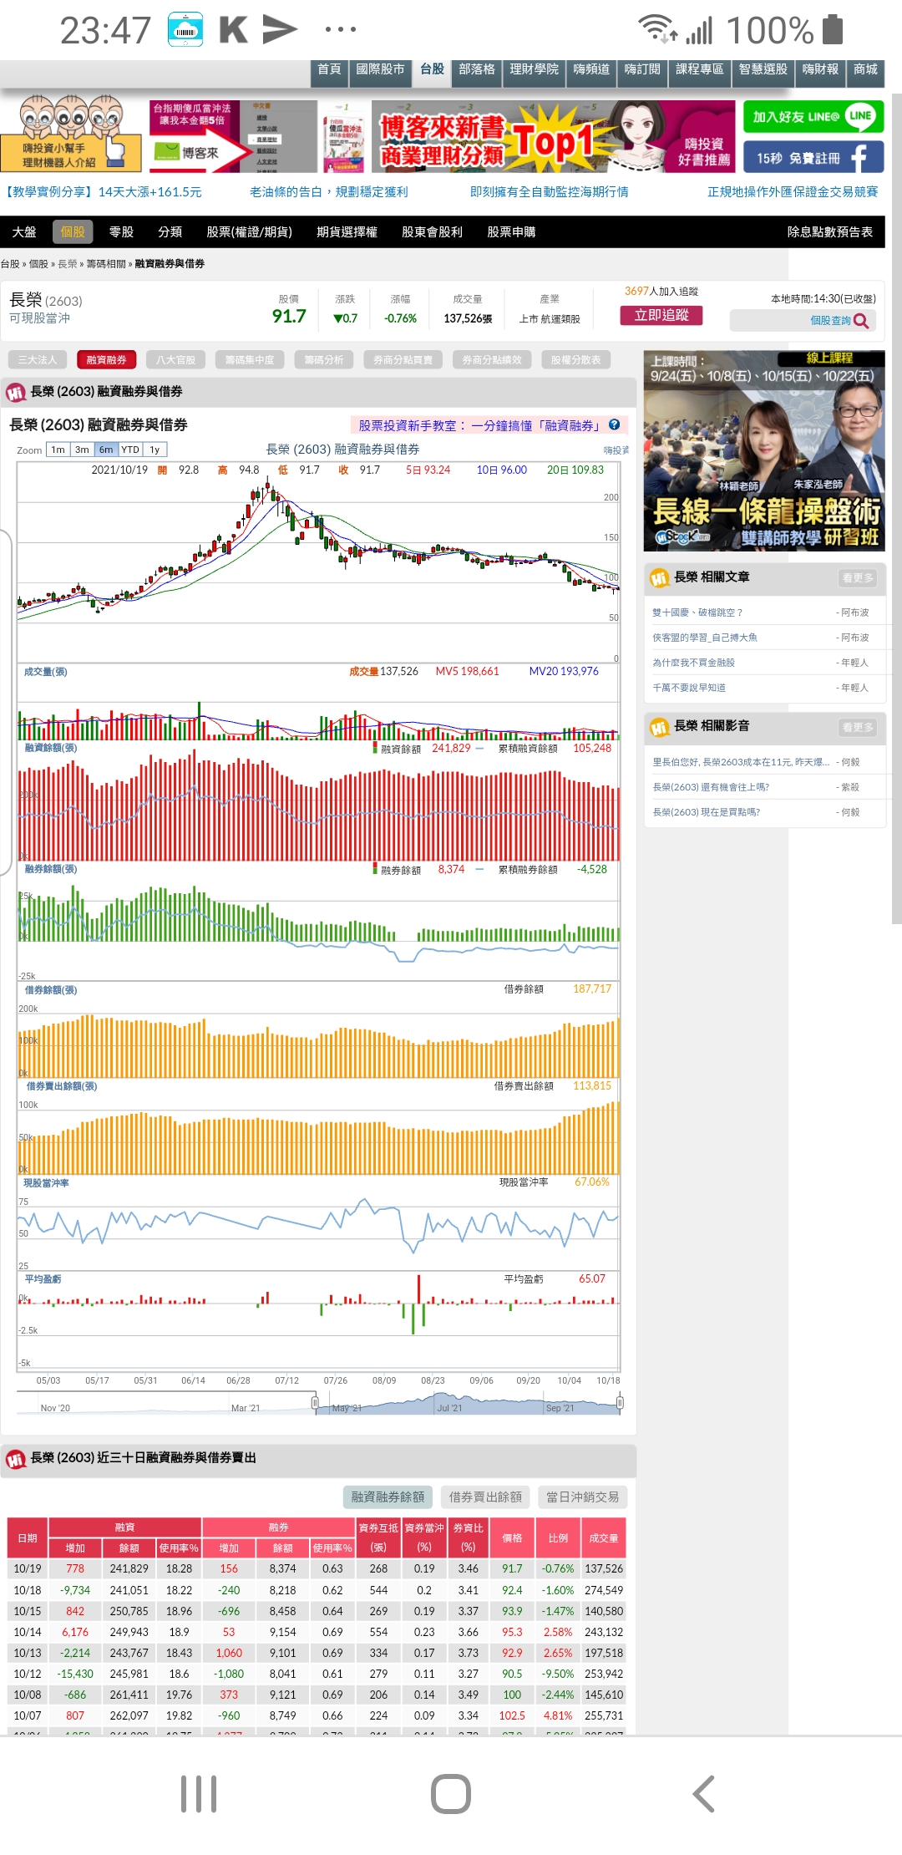
Task: Click the 立即追蹤 button
Action: click(x=661, y=315)
